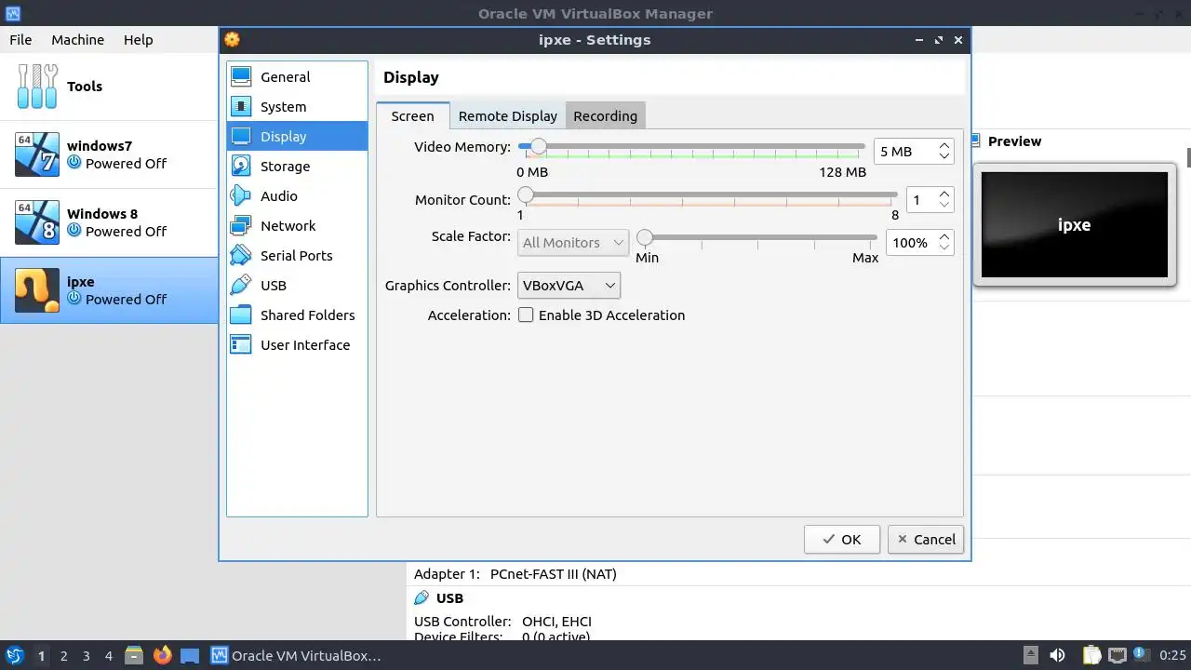Select the Serial Ports category

pyautogui.click(x=297, y=256)
